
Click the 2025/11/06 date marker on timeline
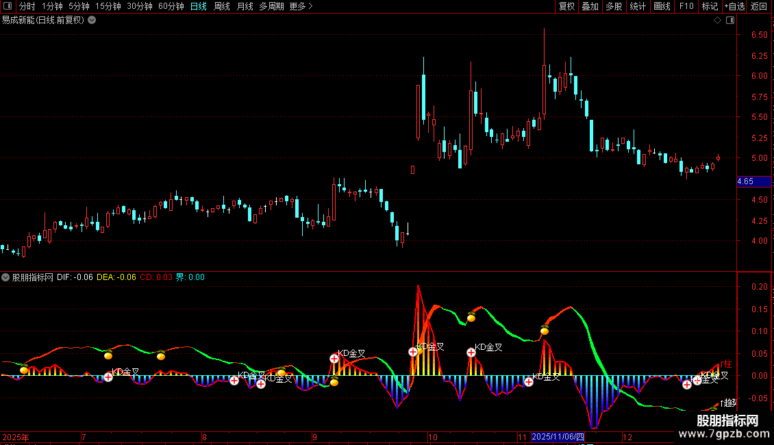[x=558, y=437]
